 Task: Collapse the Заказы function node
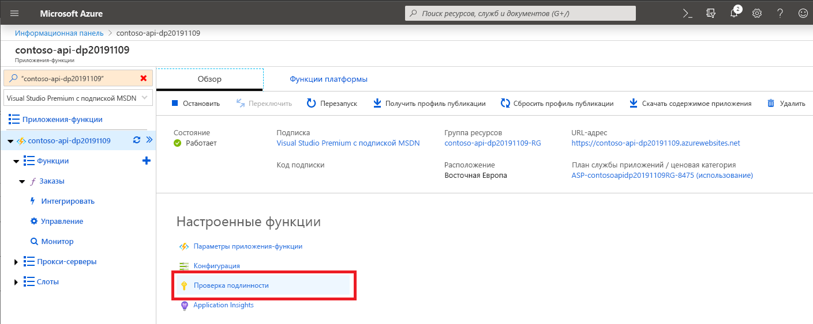click(22, 182)
